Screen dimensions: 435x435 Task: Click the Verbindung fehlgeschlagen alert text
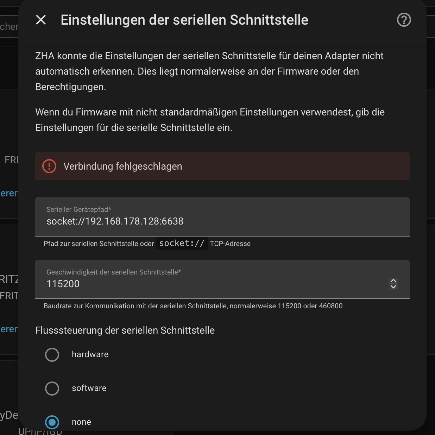tap(123, 166)
